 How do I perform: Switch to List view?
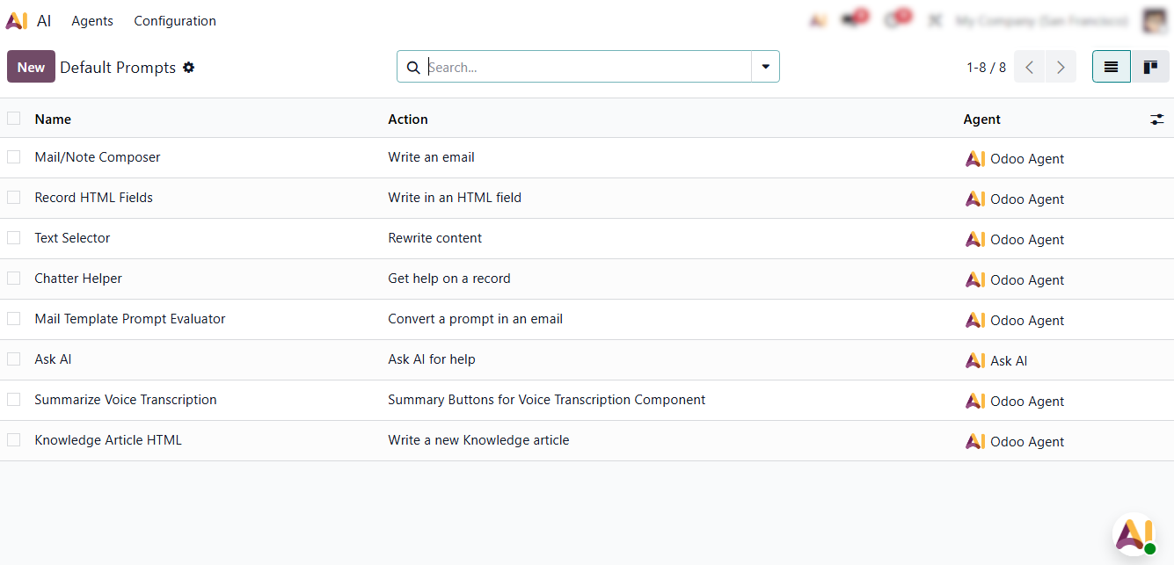pos(1111,67)
